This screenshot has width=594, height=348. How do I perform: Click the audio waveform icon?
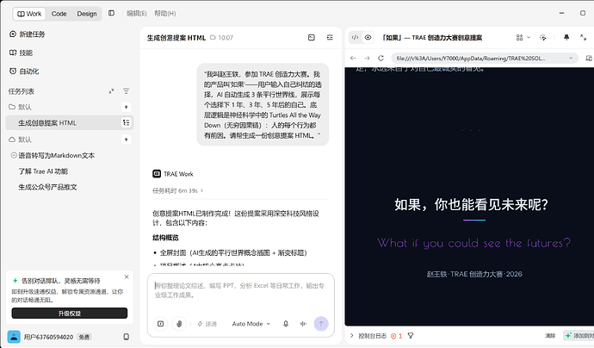click(x=303, y=324)
